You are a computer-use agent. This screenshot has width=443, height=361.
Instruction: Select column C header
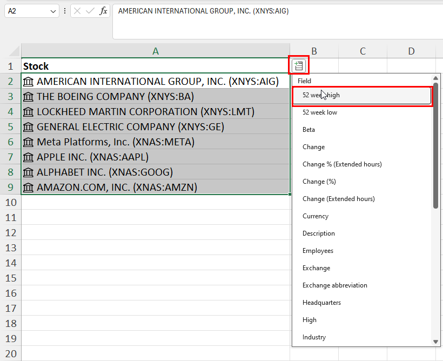click(363, 51)
